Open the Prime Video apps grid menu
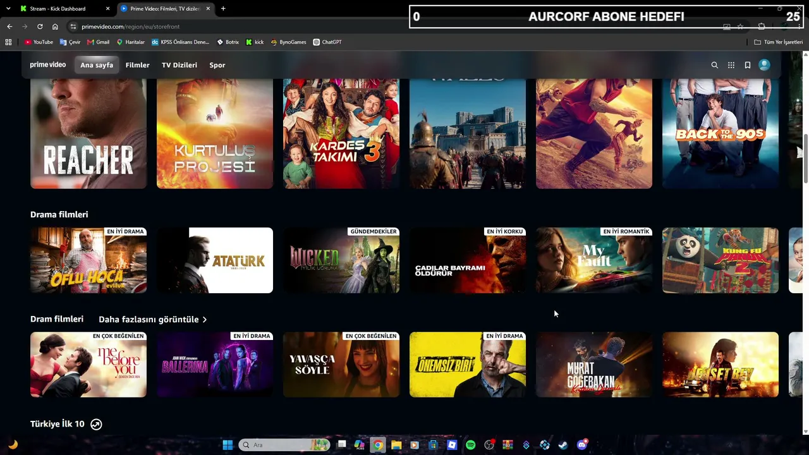The image size is (809, 455). coord(731,65)
